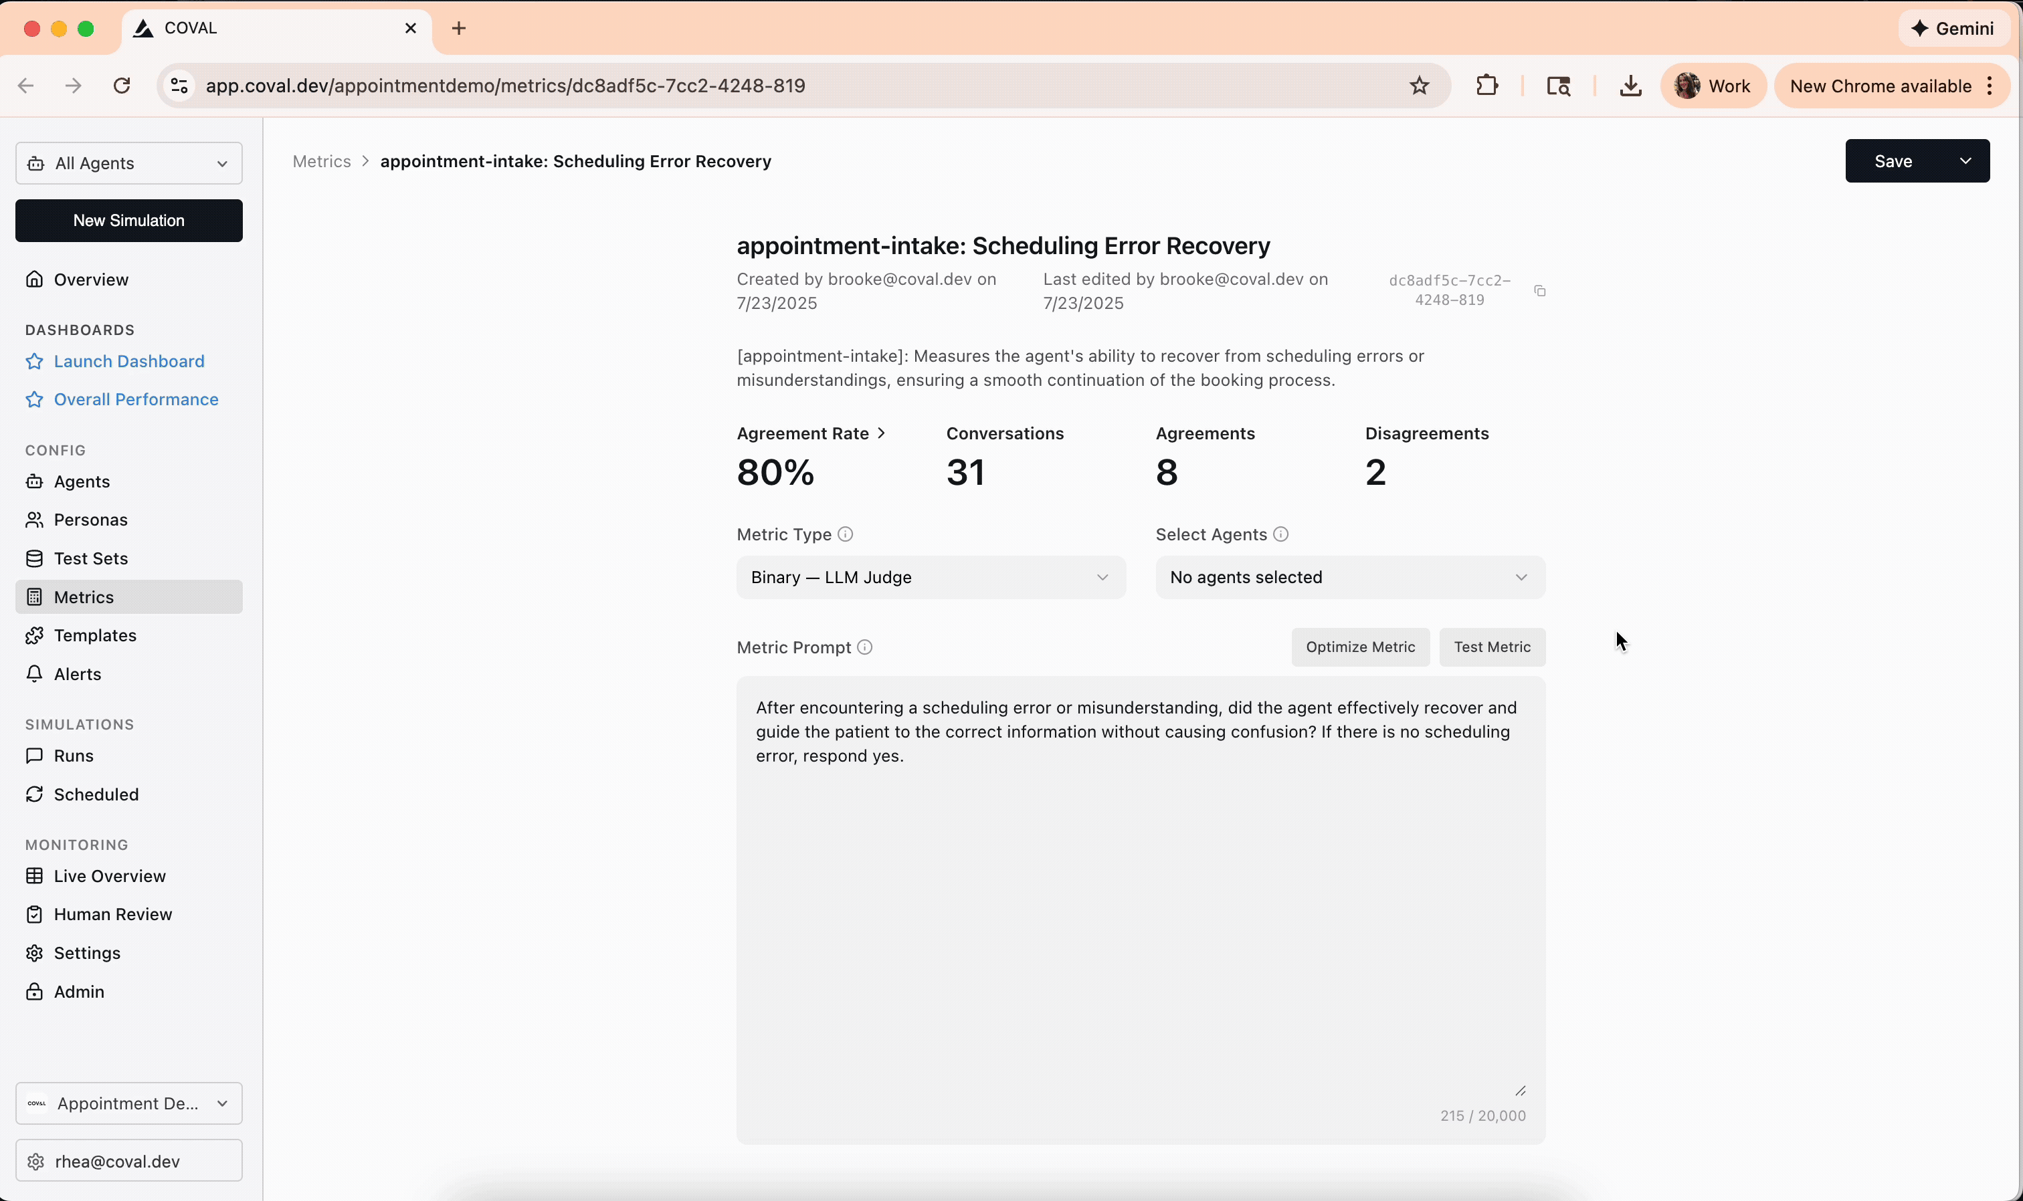Image resolution: width=2023 pixels, height=1201 pixels.
Task: Click the Select Agents info icon
Action: coord(1280,534)
